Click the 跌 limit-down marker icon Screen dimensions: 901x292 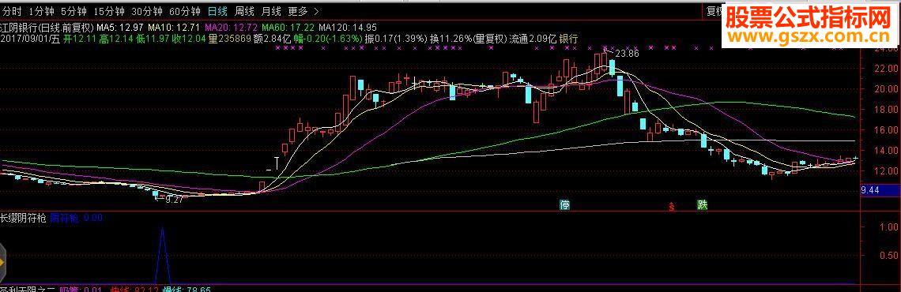point(702,205)
